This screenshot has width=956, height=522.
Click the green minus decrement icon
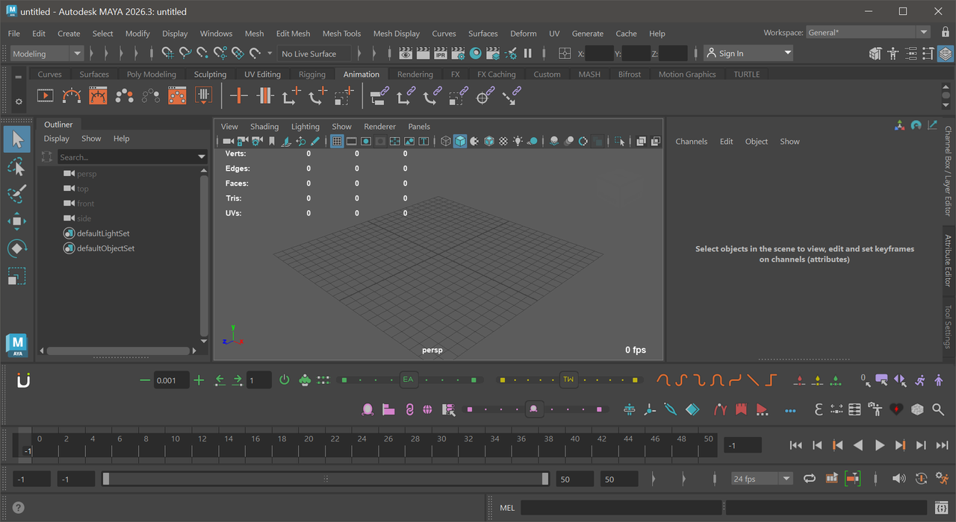click(145, 380)
